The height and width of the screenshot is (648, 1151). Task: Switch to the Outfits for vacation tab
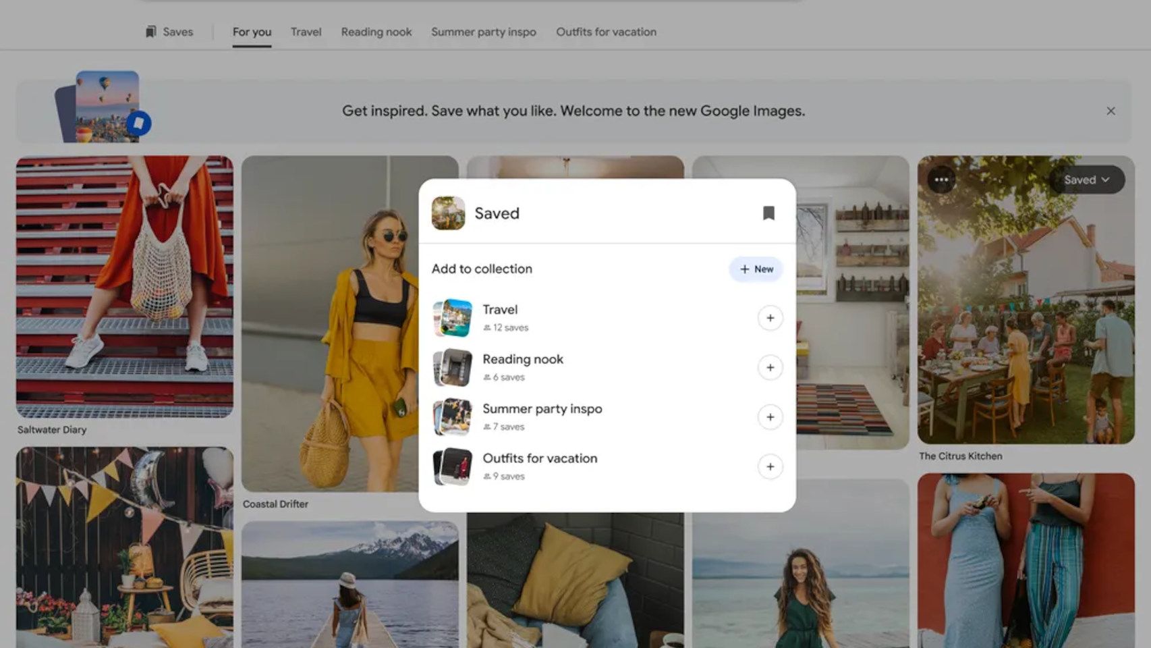tap(606, 32)
